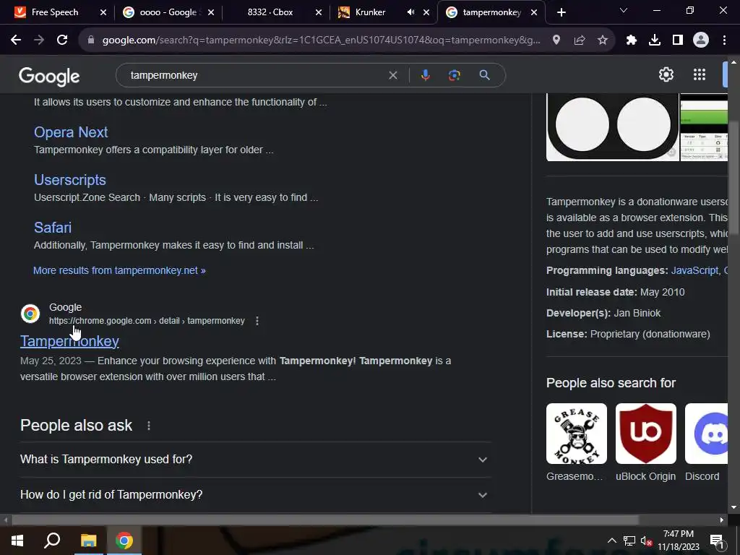This screenshot has height=555, width=740.
Task: Open the Chrome profile avatar
Action: (x=701, y=40)
